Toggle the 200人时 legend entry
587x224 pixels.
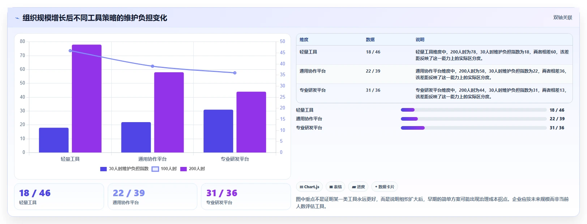click(193, 169)
